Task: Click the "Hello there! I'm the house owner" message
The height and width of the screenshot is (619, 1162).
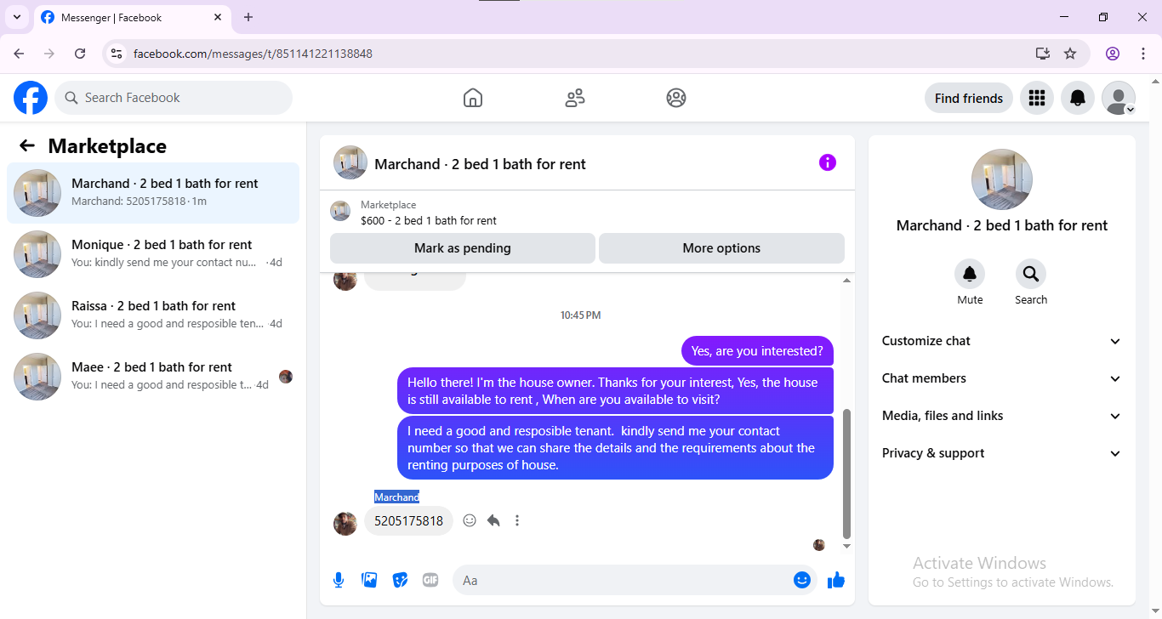Action: [615, 391]
